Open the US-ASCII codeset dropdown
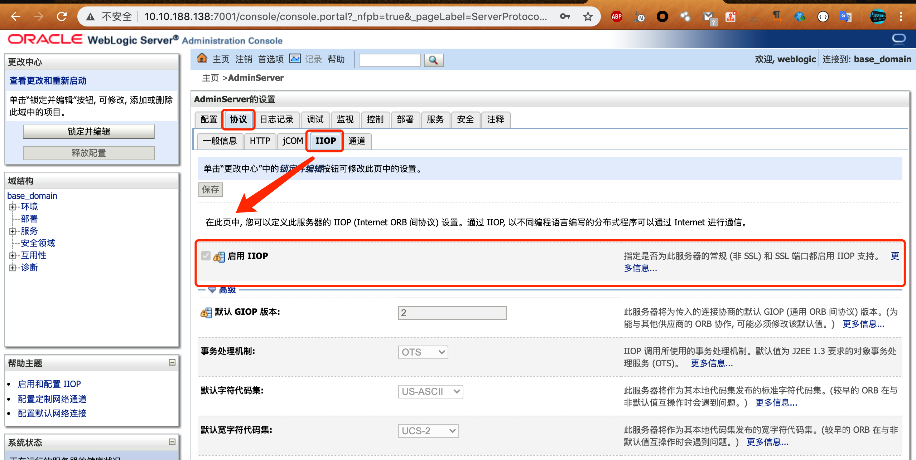Viewport: 916px width, 460px height. [430, 392]
